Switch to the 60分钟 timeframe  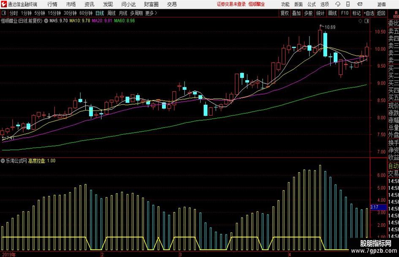[x=86, y=13]
